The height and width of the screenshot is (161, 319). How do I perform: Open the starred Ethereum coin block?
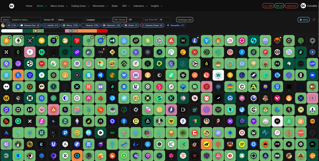[18, 41]
